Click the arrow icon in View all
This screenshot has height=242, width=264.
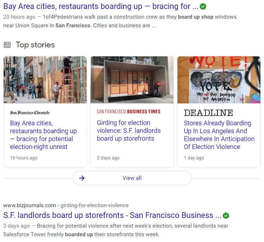pyautogui.click(x=82, y=178)
